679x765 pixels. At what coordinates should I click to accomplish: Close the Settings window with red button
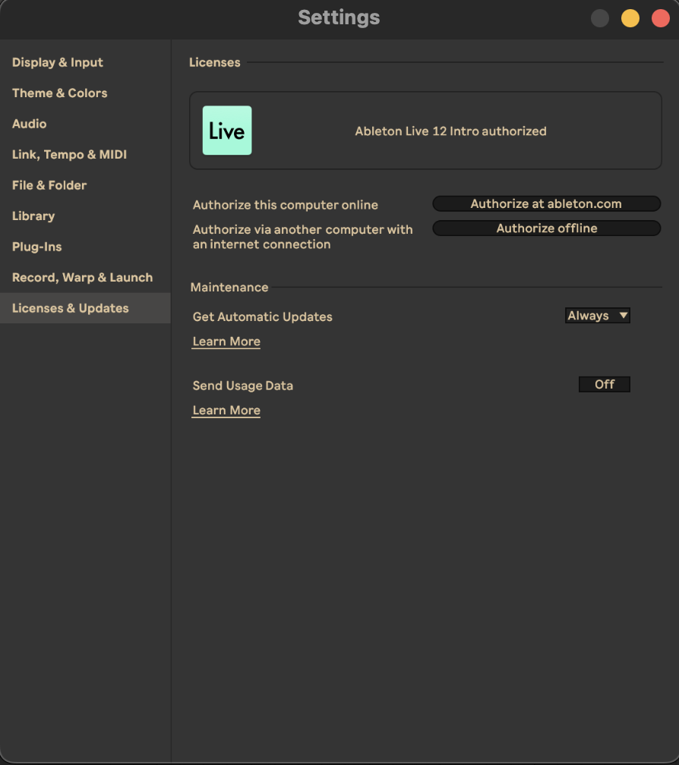[x=661, y=18]
